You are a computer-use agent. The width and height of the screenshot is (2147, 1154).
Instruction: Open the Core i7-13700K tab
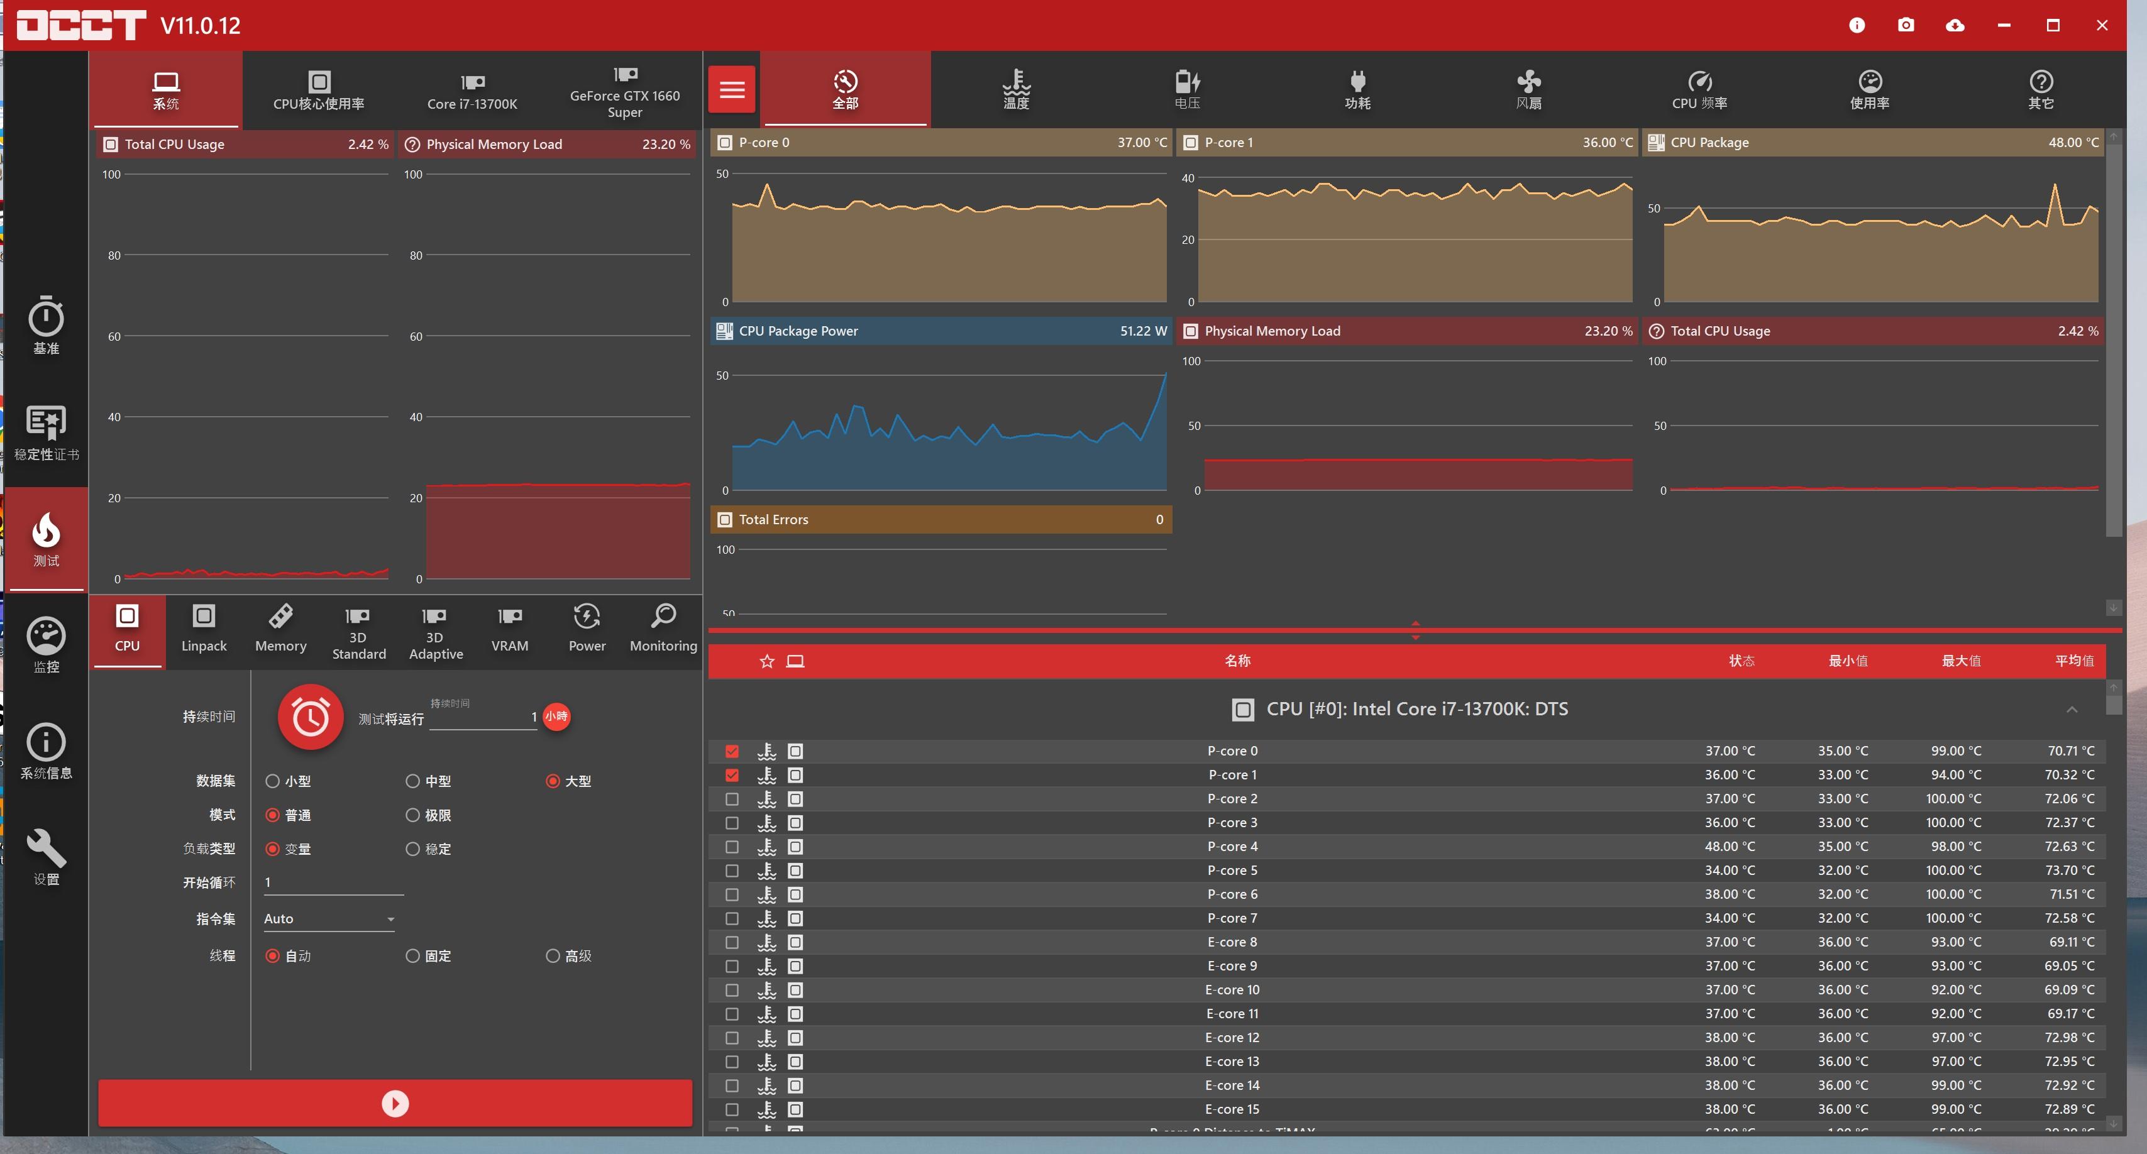[472, 90]
